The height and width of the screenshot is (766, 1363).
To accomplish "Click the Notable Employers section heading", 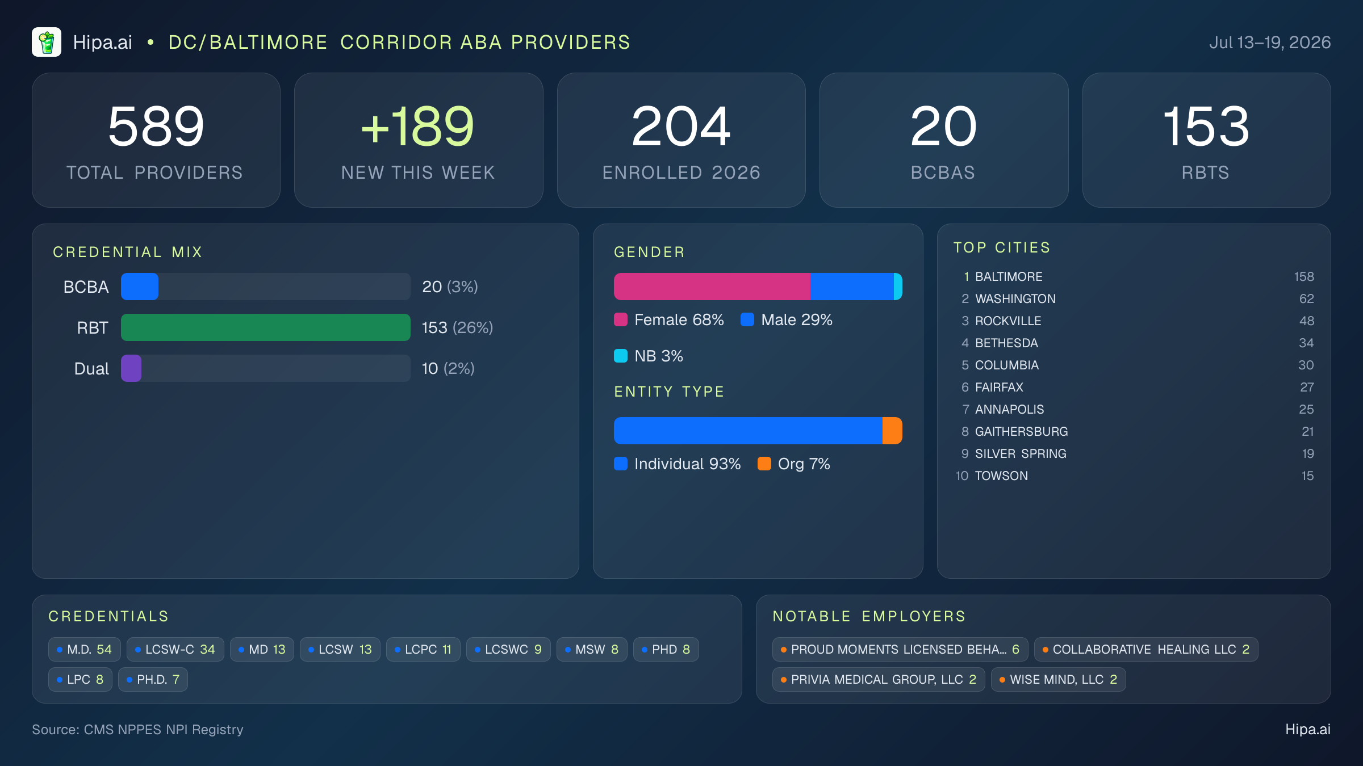I will (x=869, y=616).
